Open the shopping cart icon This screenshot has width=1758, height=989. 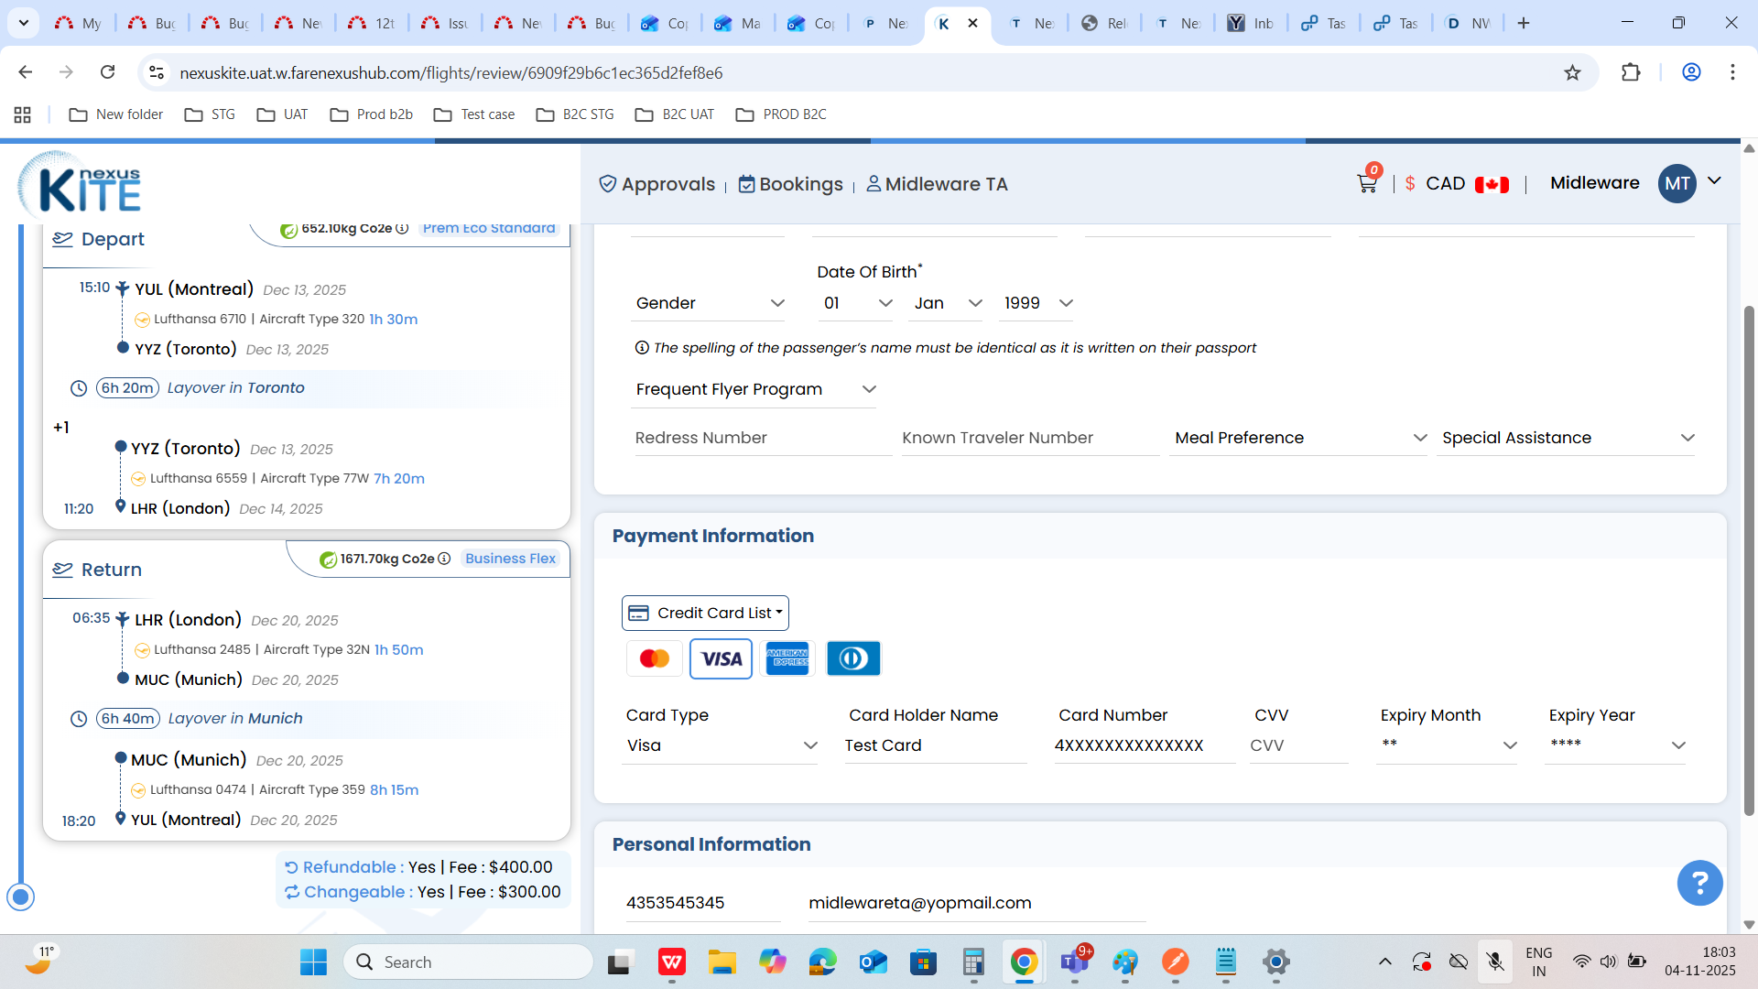click(1367, 184)
